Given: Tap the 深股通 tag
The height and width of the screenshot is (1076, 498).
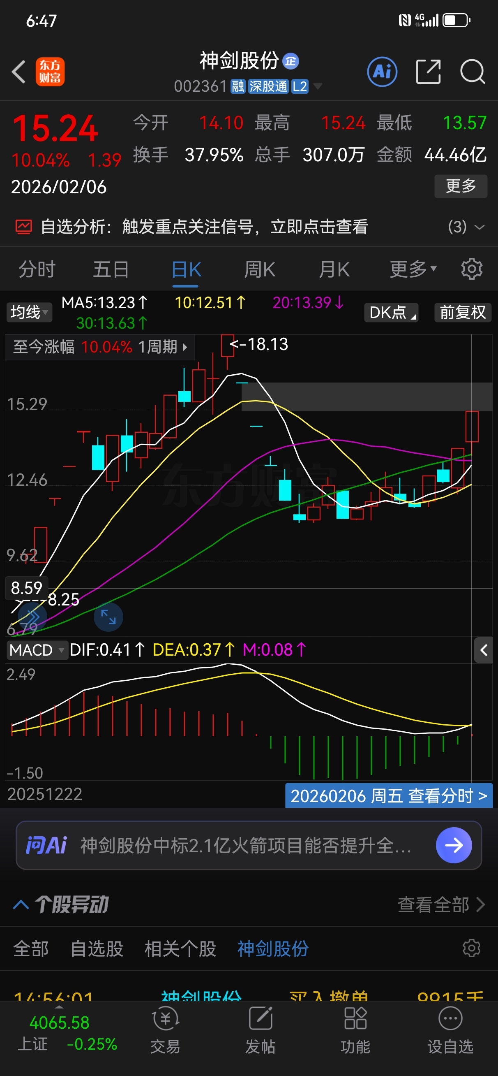Looking at the screenshot, I should 268,86.
